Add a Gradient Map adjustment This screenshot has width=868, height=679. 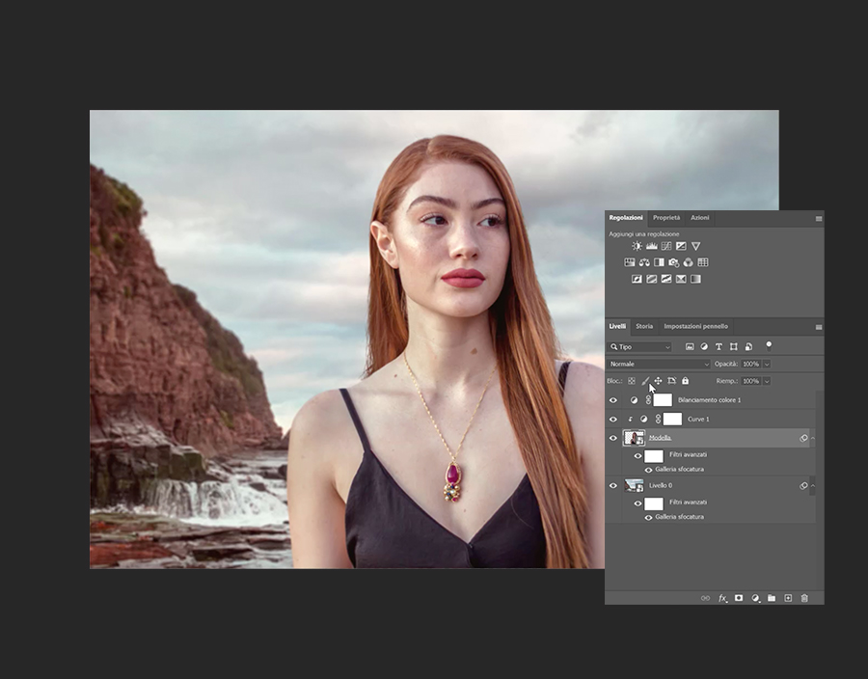(x=695, y=279)
